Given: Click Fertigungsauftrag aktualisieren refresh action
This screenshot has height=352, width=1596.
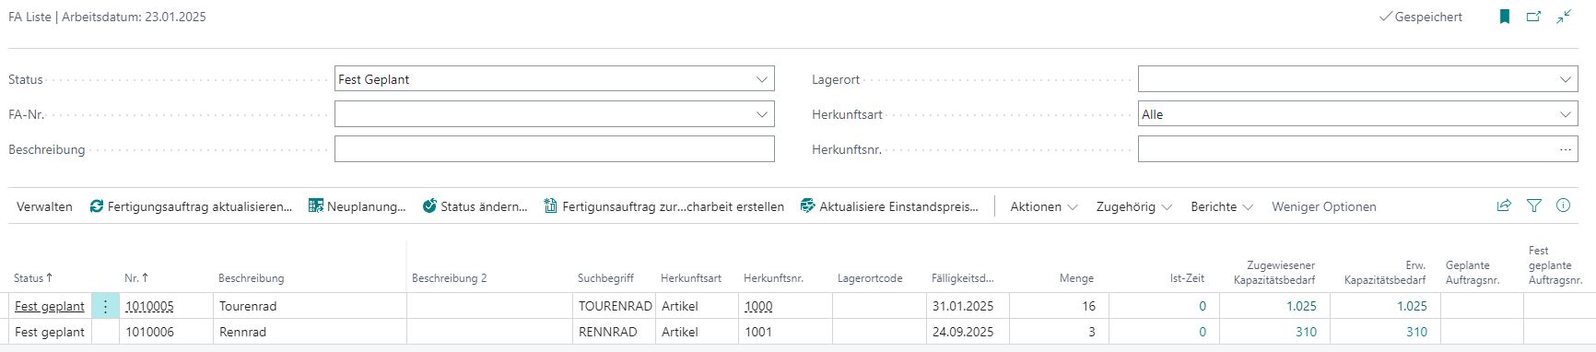Looking at the screenshot, I should click(191, 206).
